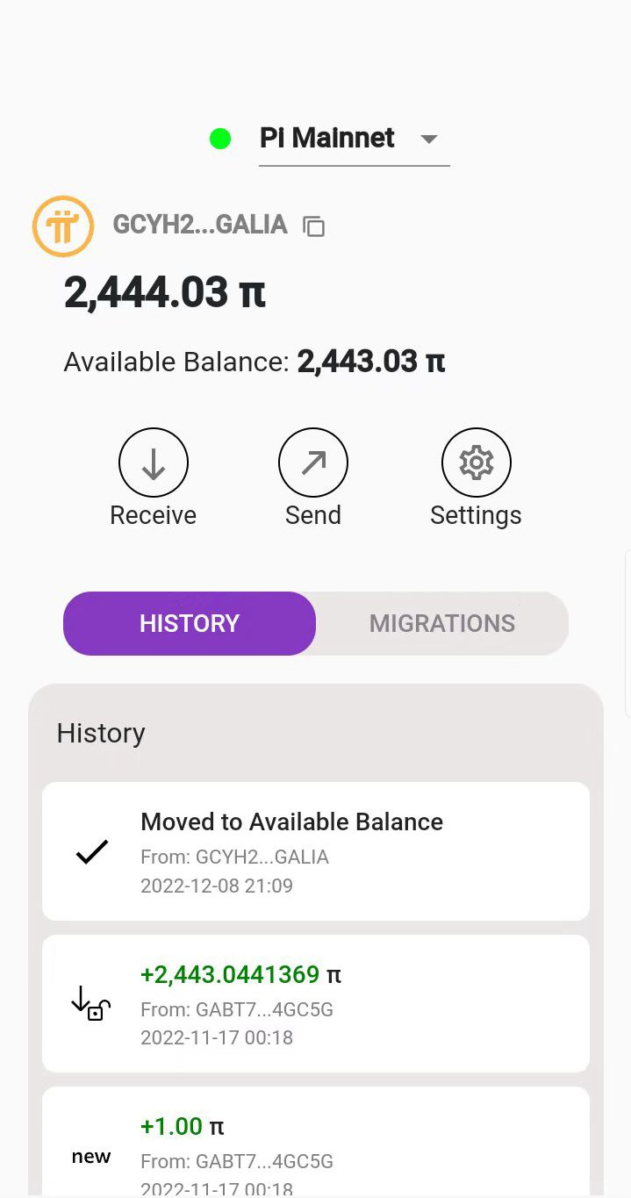The image size is (631, 1198).
Task: Switch to the HISTORY tab
Action: coord(190,623)
